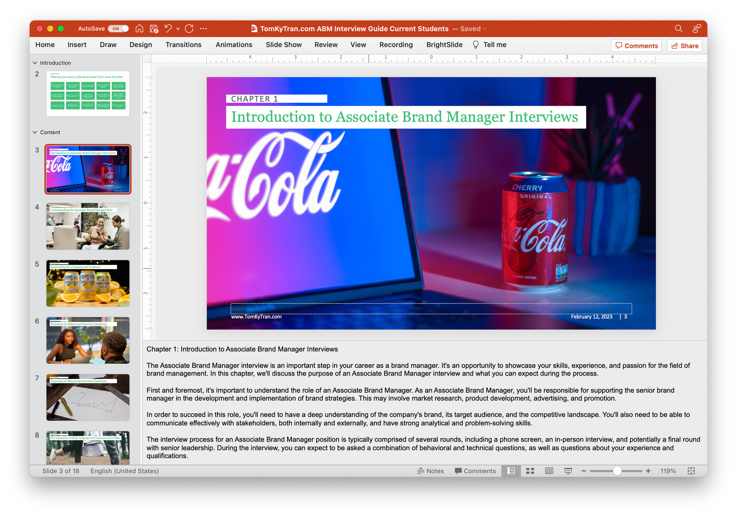Open the Saved status dropdown chevron
Image resolution: width=737 pixels, height=516 pixels.
coord(485,29)
